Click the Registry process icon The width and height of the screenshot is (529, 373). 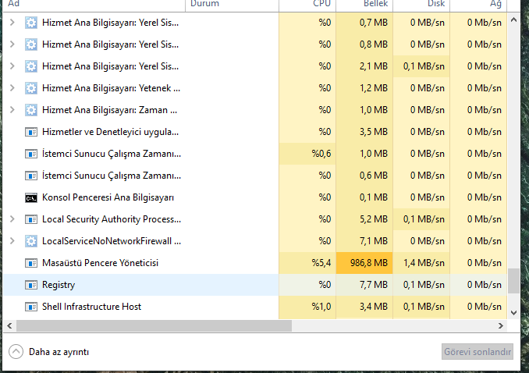click(x=31, y=285)
